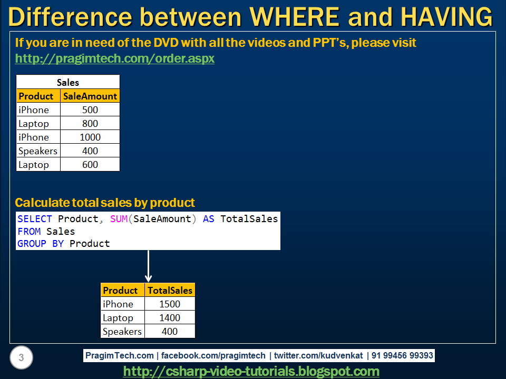506x379 pixels.
Task: Open the pragimtech.com/order.aspx link
Action: [114, 58]
